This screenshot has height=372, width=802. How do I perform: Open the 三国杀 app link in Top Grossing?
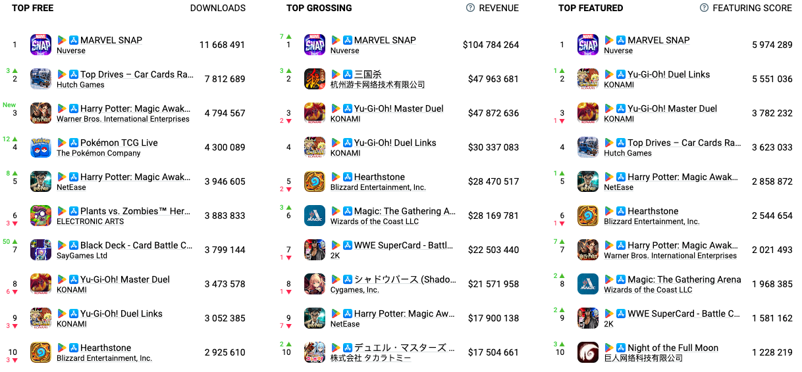(x=367, y=74)
